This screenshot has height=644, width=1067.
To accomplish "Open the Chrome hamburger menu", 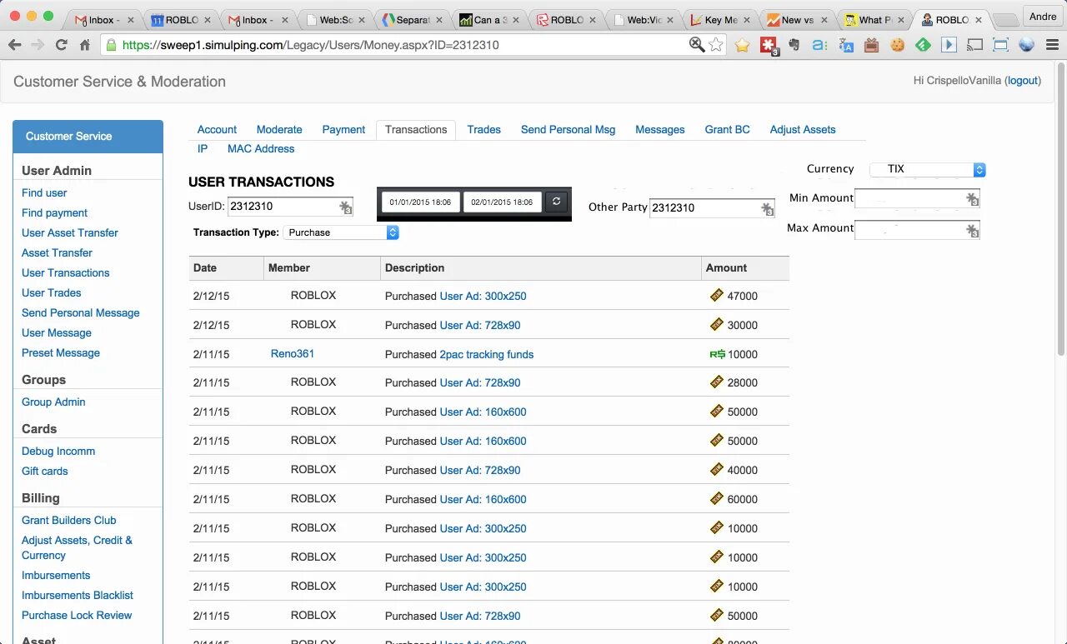I will 1051,45.
